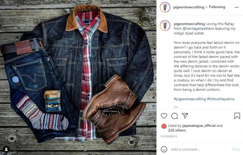The width and height of the screenshot is (243, 155).
Task: Open NOVEMBER 6 post date link
Action: 169,136
